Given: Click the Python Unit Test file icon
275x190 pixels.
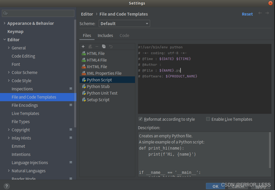Looking at the screenshot, I should [84, 93].
